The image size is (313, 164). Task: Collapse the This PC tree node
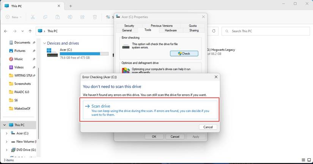[x=5, y=125]
